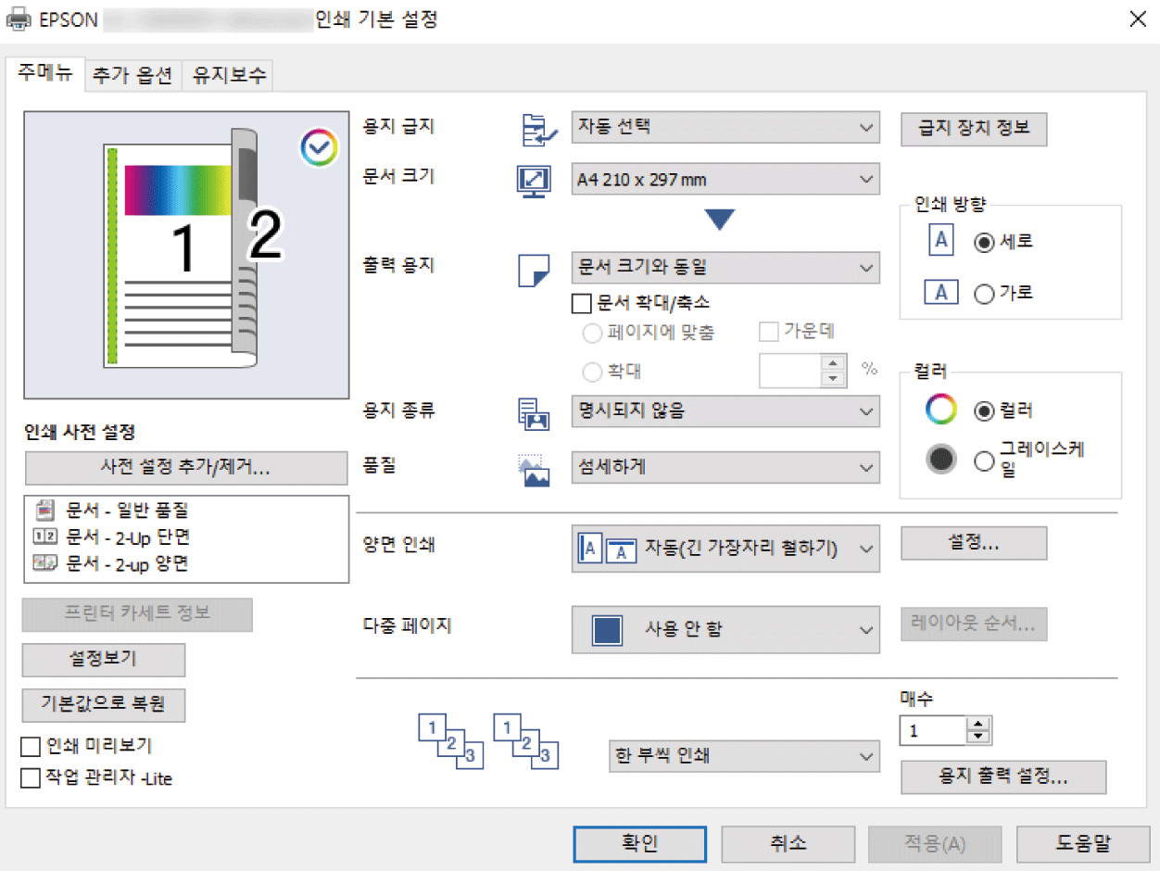Enable the 인쇄 미리보기 checkbox

[x=32, y=746]
